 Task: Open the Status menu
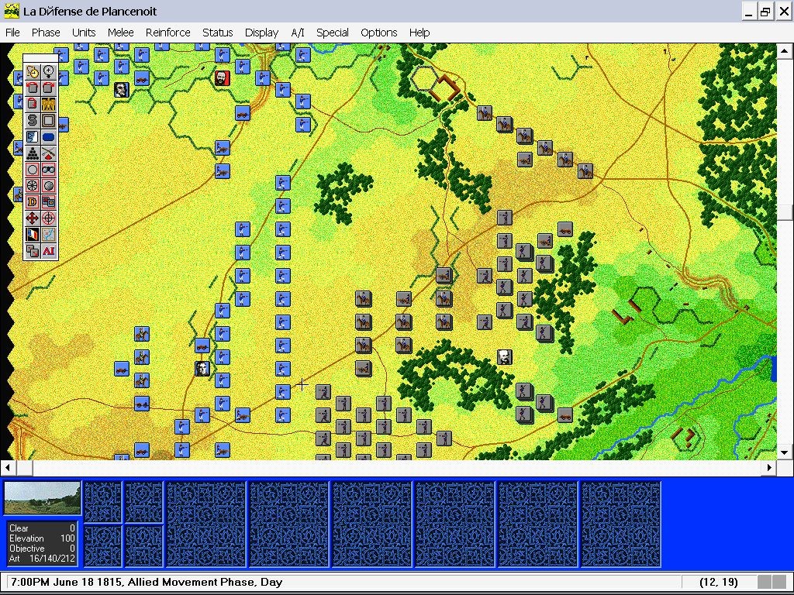[217, 33]
